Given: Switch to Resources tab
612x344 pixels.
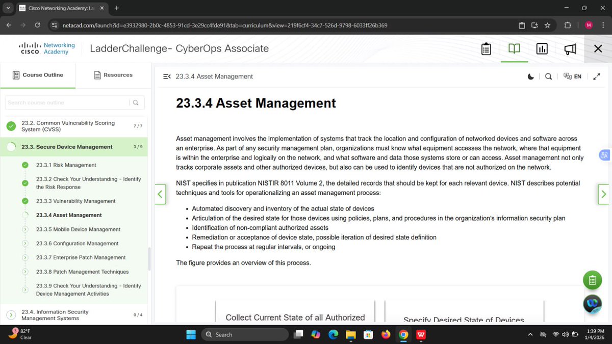Looking at the screenshot, I should 113,75.
